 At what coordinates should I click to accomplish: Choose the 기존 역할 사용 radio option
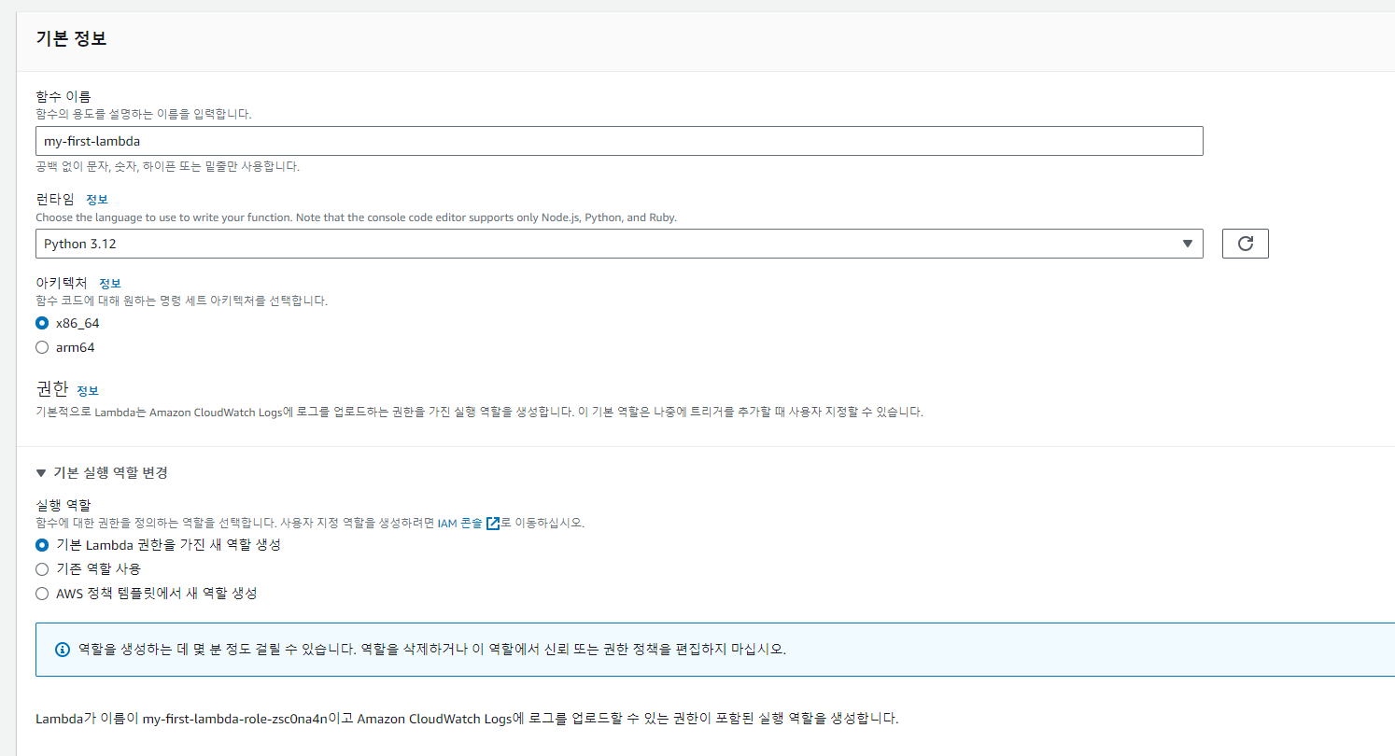42,569
